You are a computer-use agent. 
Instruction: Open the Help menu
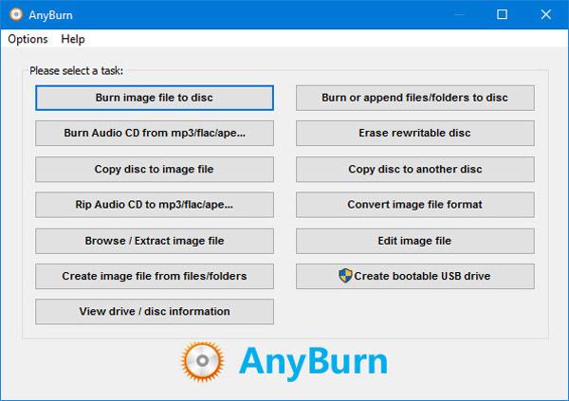click(73, 39)
